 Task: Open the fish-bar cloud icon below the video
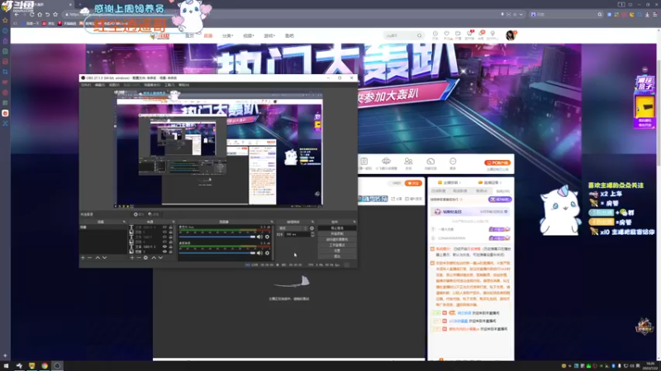coord(386,161)
